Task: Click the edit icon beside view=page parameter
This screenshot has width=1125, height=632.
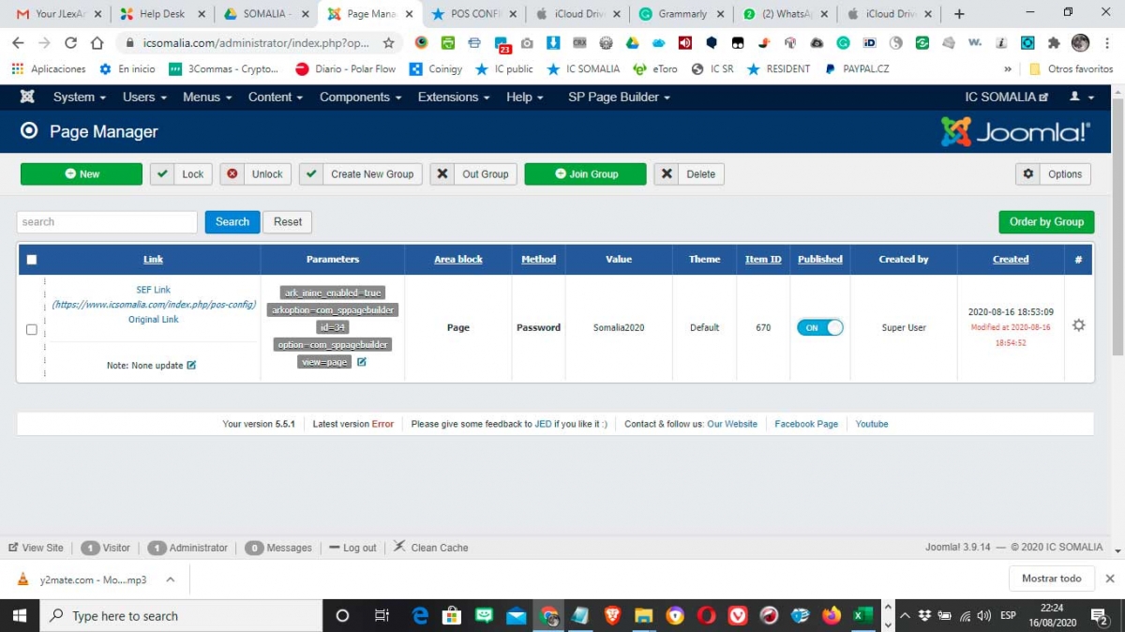Action: pos(362,362)
